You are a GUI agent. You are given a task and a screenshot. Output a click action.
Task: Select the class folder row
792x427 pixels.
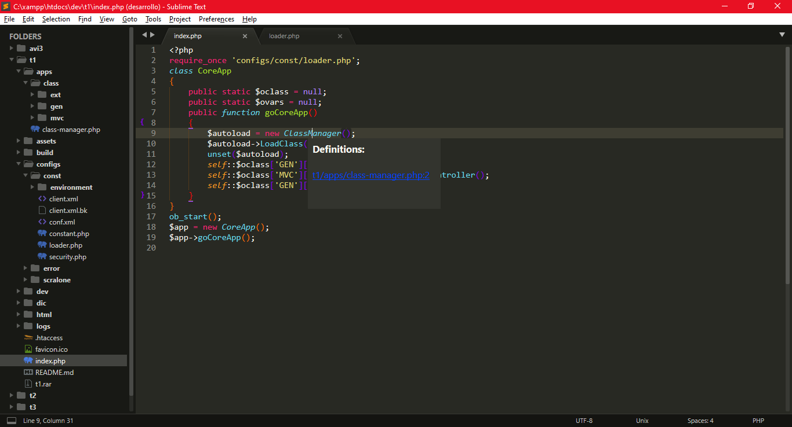coord(64,83)
